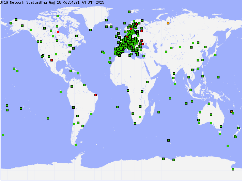
Task: Click the green marker on Greenland's east coast
Action: tap(106, 20)
